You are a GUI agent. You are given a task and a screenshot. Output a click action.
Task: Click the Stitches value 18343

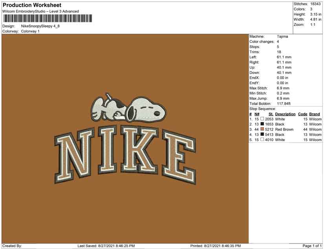tap(315, 4)
